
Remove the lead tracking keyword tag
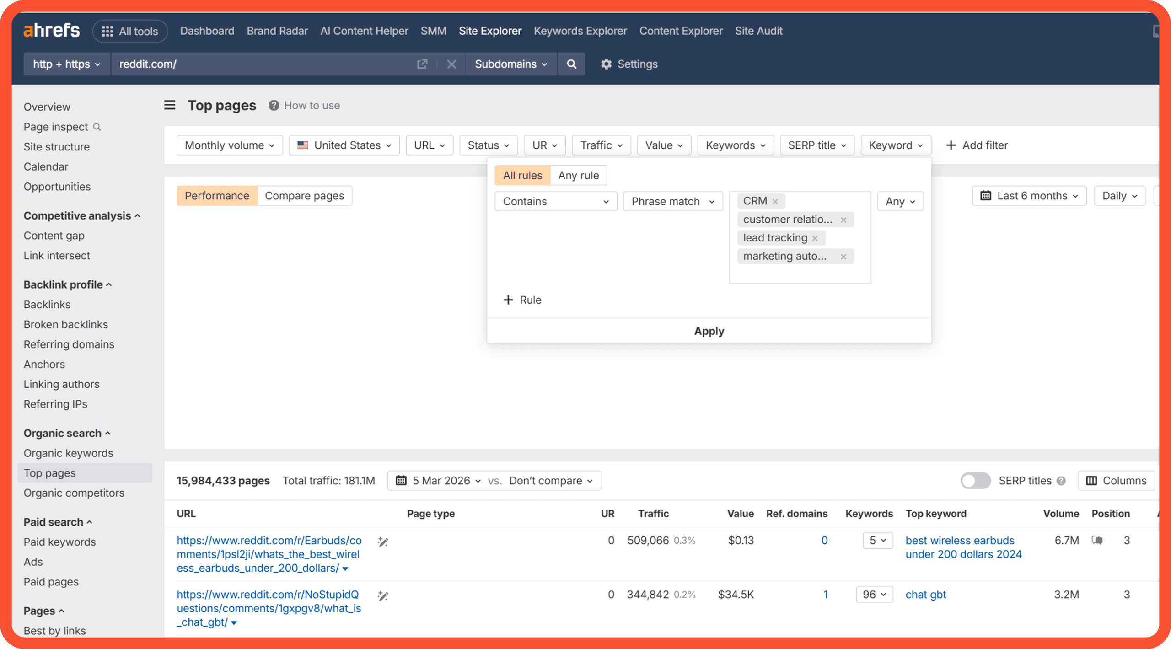[x=815, y=238]
